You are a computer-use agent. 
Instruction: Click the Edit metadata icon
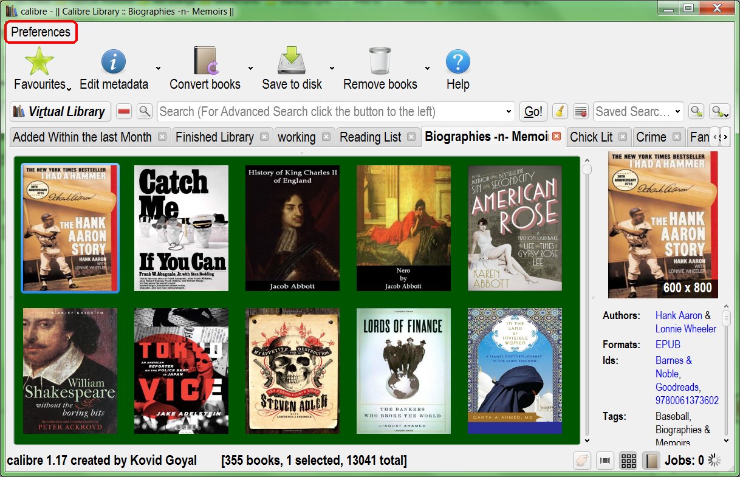point(113,62)
